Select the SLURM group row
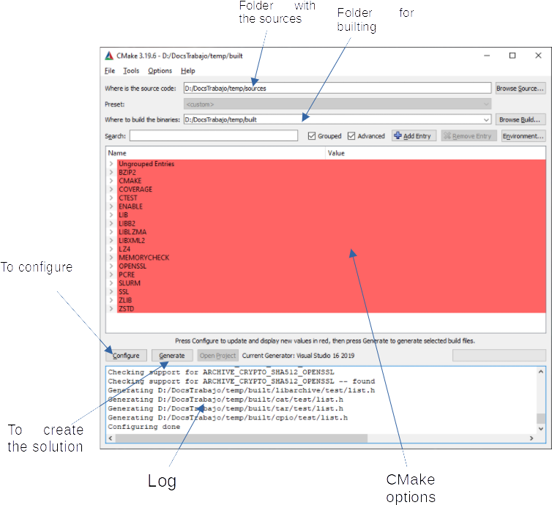 tap(331, 283)
